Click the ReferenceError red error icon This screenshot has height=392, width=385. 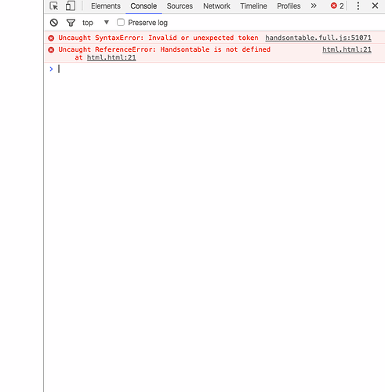[51, 49]
